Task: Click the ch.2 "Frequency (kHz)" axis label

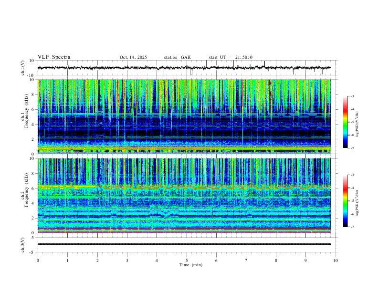Action: pos(26,190)
